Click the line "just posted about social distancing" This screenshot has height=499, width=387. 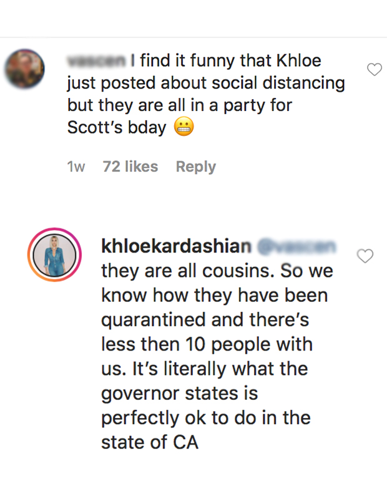point(206,84)
